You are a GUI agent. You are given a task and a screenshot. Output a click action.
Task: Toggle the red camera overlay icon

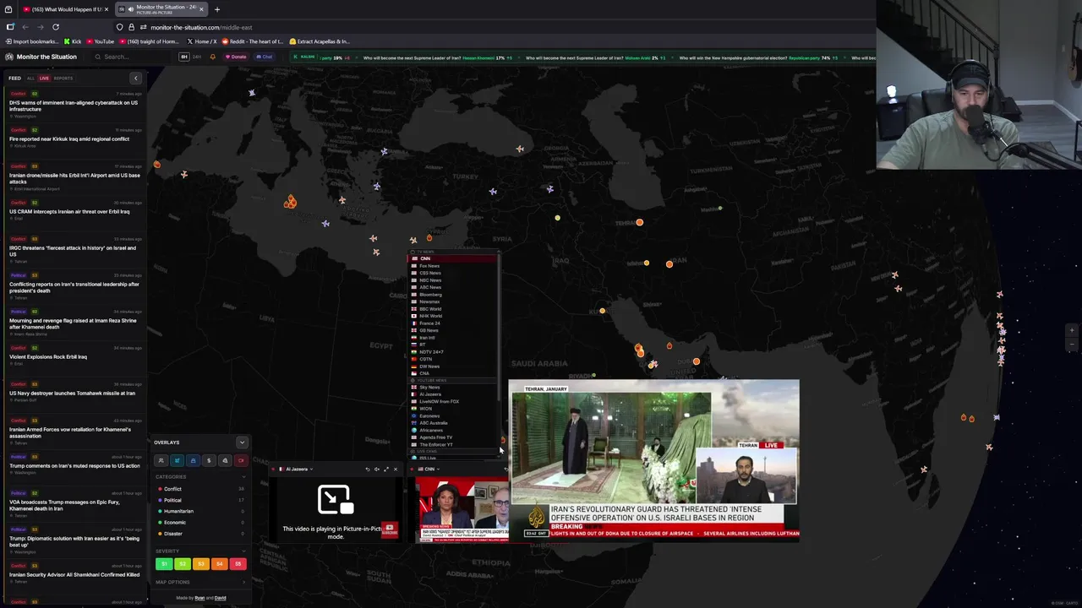[241, 460]
